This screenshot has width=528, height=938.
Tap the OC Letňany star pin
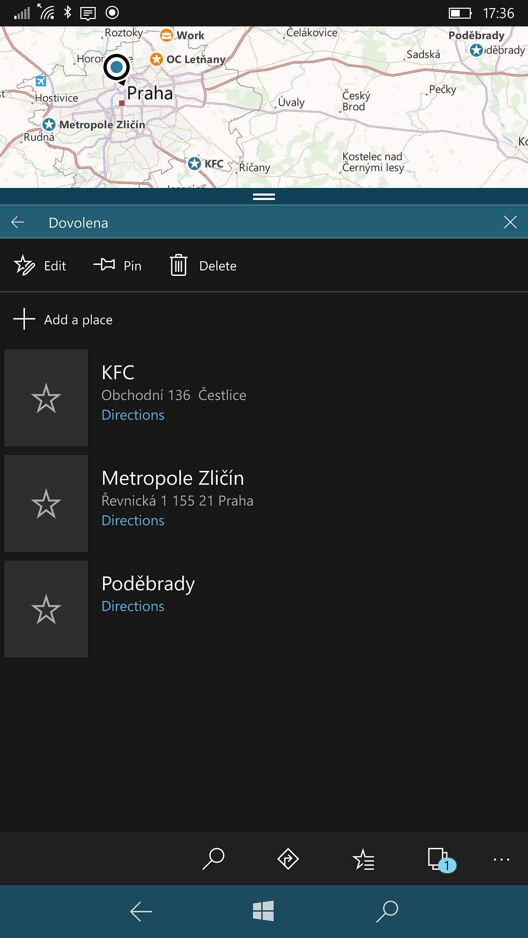point(156,59)
